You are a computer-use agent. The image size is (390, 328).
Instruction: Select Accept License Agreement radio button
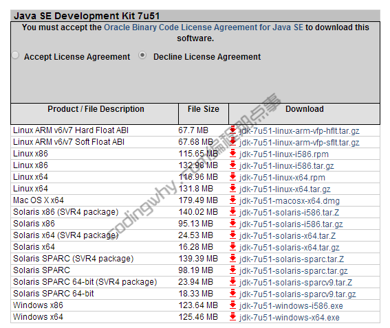pos(15,55)
